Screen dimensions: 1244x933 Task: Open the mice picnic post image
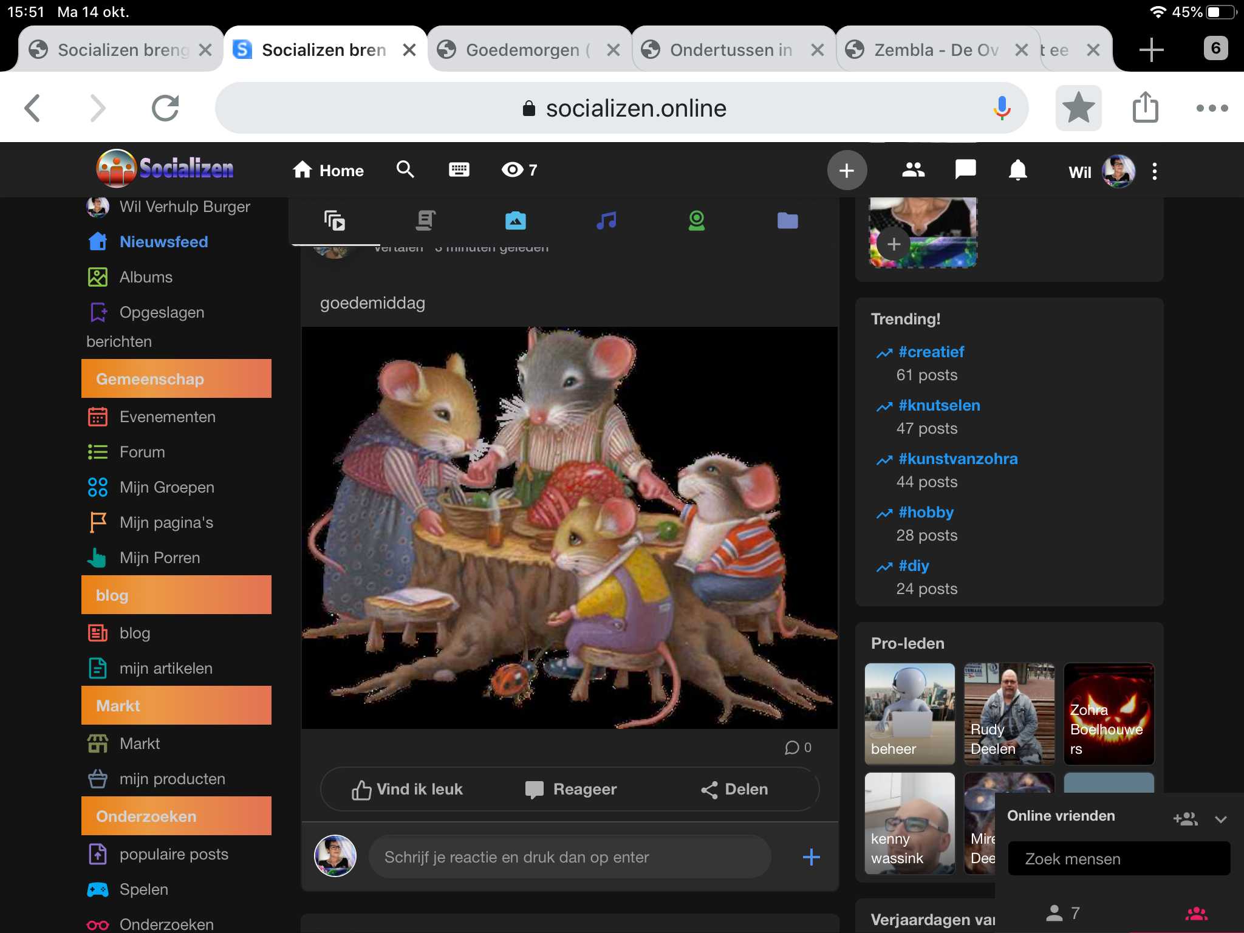pyautogui.click(x=570, y=527)
